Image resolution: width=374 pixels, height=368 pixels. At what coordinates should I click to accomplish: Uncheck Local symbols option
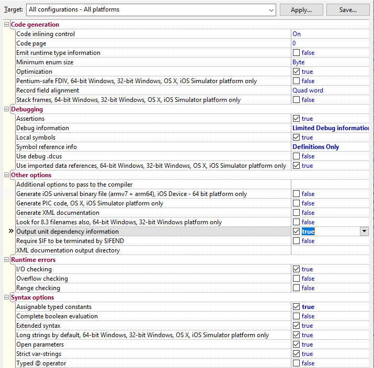click(x=296, y=137)
